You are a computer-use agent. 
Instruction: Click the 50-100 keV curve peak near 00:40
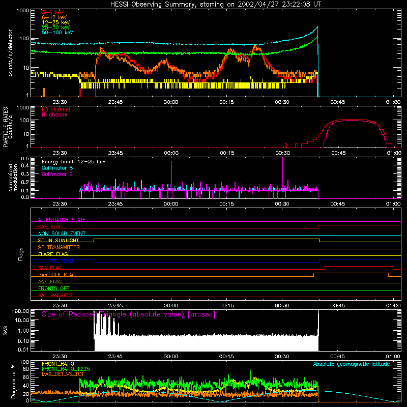[317, 27]
